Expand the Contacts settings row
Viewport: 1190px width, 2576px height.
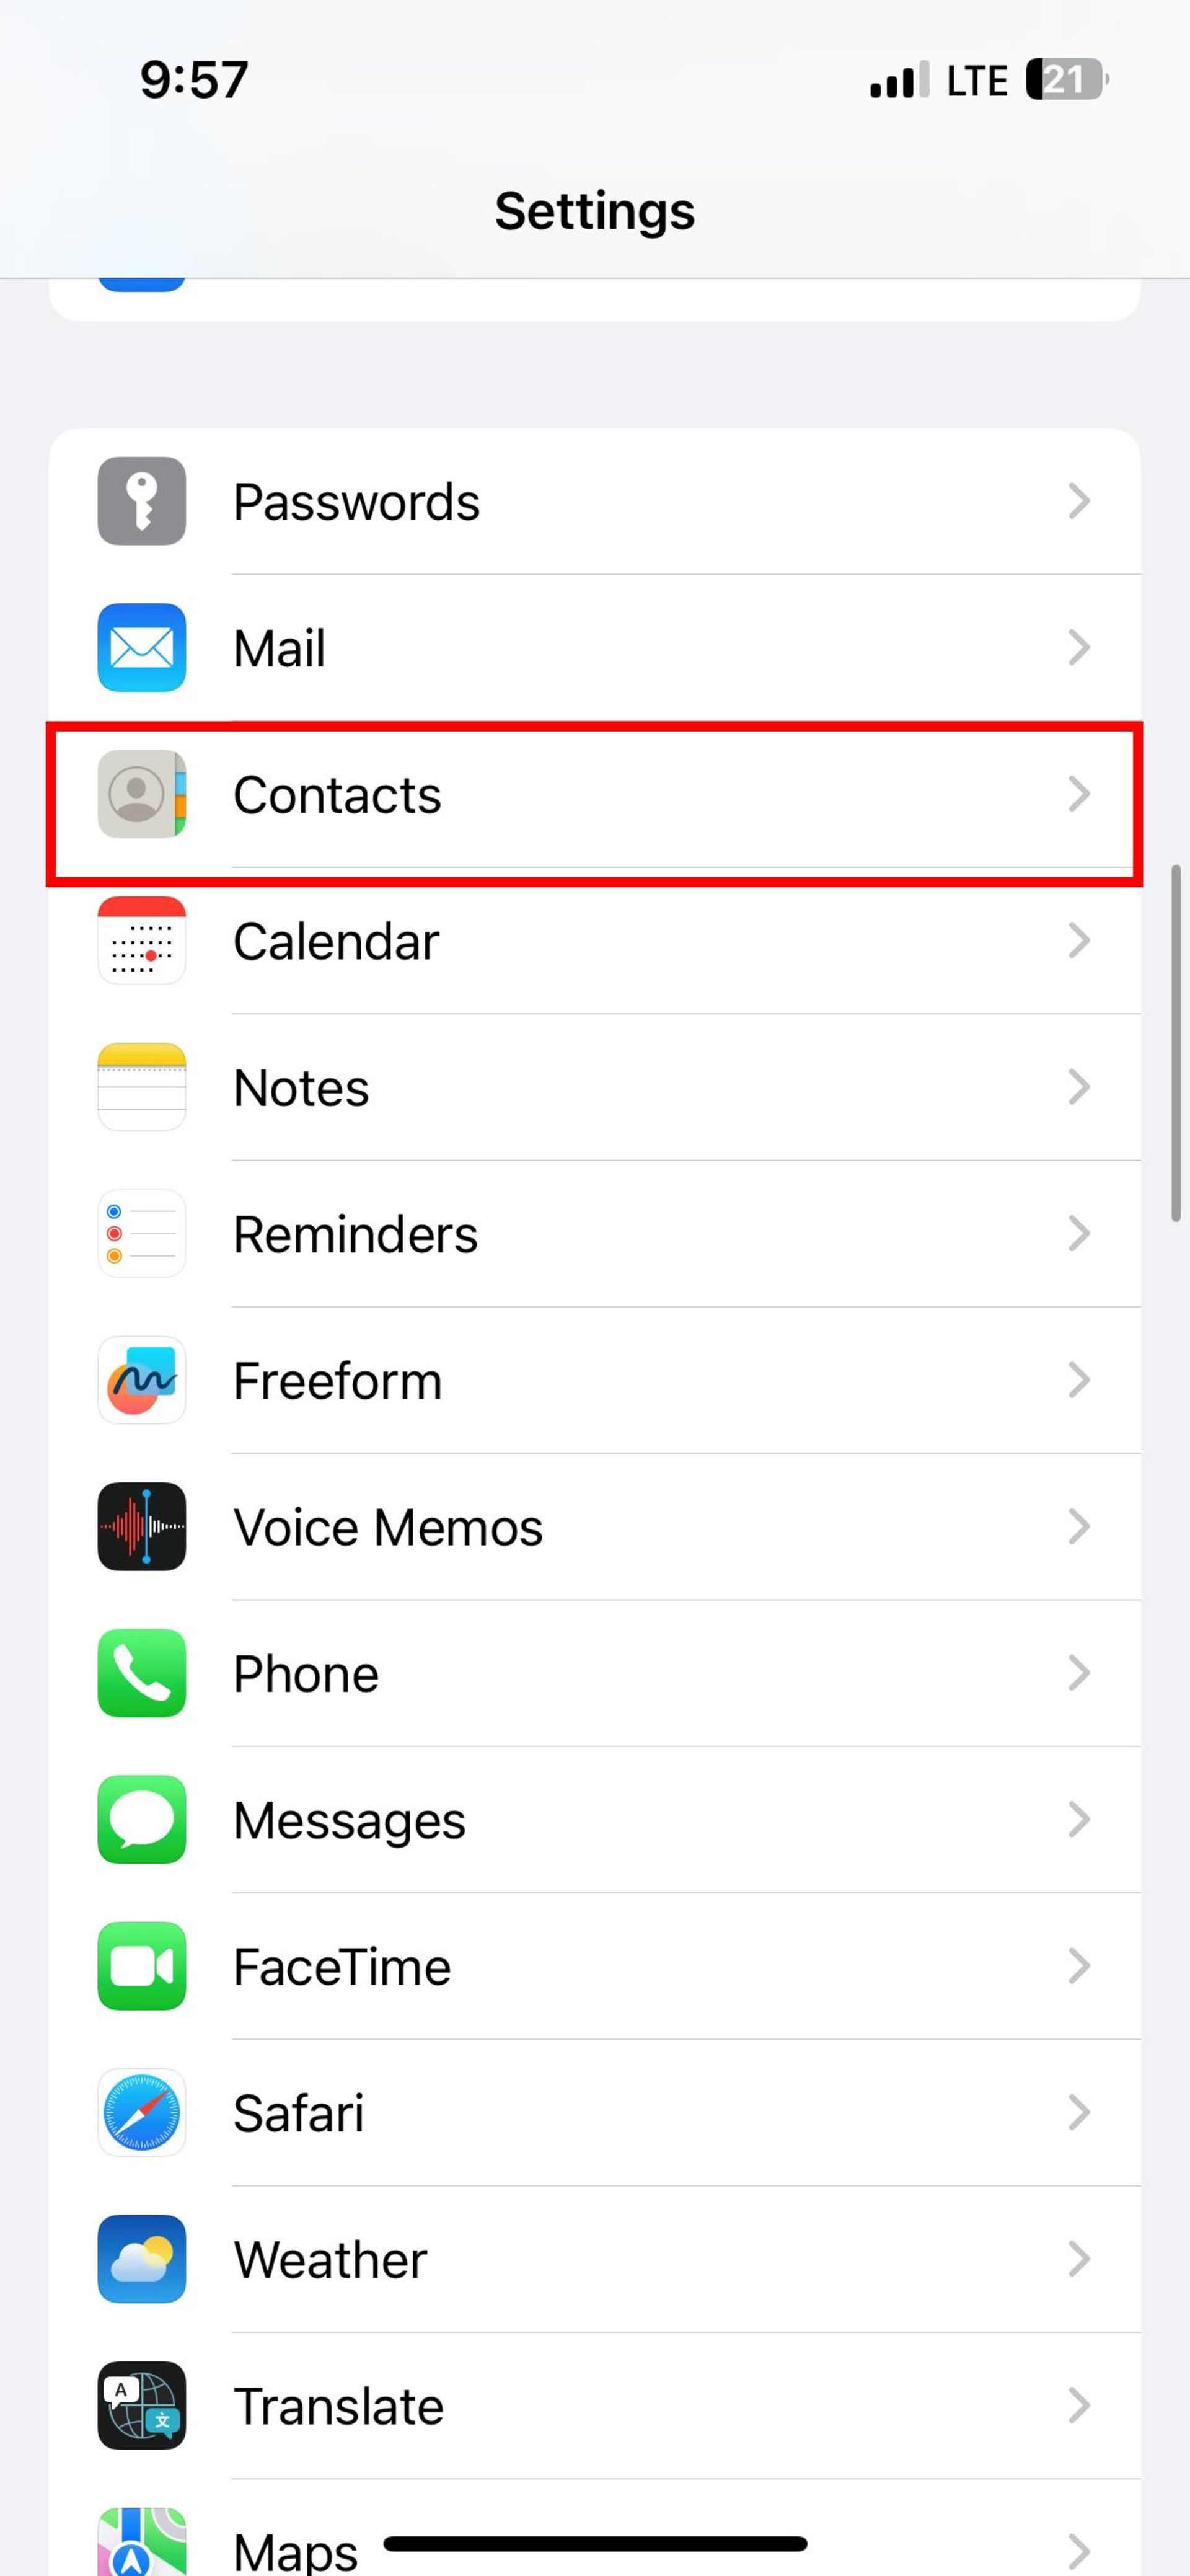pyautogui.click(x=596, y=795)
